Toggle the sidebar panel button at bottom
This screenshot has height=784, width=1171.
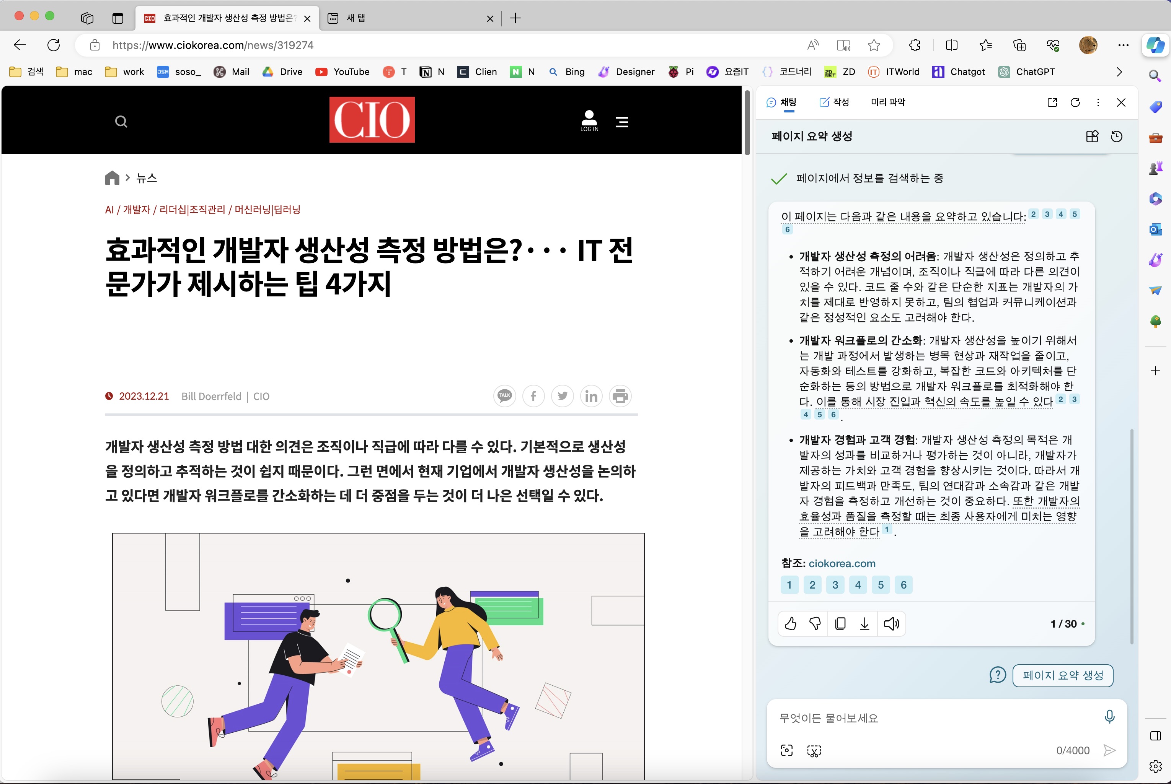1155,735
